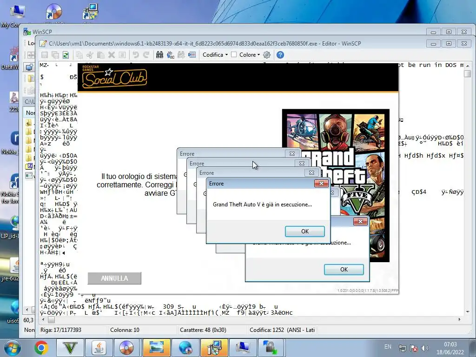
Task: Click the network tray icon
Action: coord(403,348)
